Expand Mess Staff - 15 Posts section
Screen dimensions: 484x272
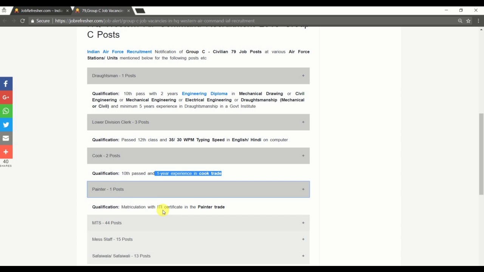(198, 239)
